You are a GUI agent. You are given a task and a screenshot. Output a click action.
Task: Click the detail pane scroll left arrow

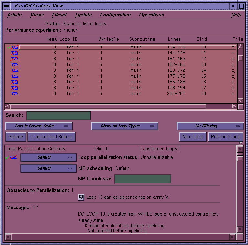click(8, 237)
